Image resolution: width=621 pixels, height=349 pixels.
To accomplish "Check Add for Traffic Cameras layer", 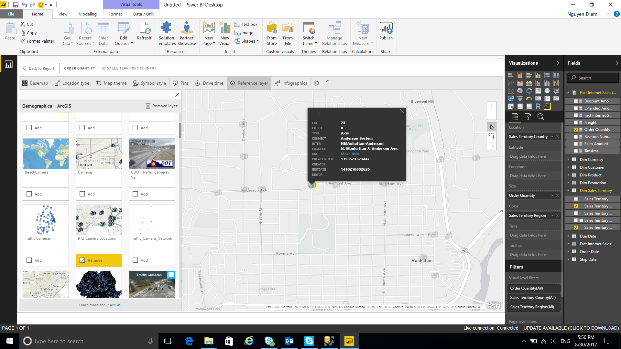I will click(29, 260).
